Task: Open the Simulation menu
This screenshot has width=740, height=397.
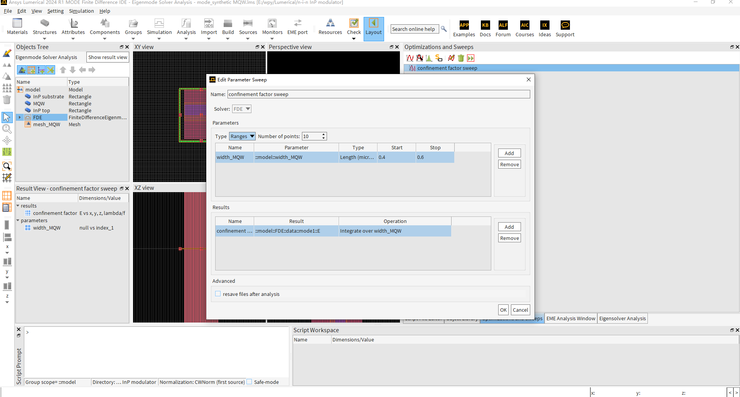Action: (x=81, y=11)
